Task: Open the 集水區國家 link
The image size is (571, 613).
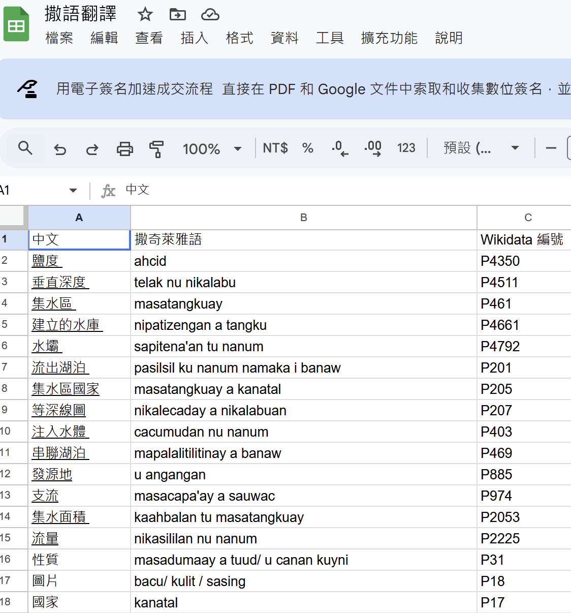Action: (66, 389)
